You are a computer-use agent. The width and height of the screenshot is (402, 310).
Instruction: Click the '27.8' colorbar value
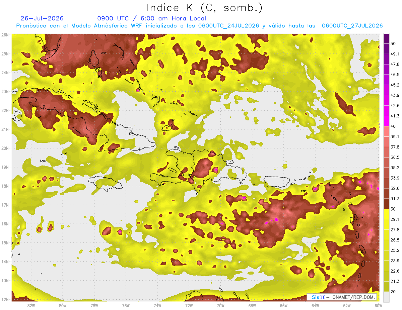395,230
